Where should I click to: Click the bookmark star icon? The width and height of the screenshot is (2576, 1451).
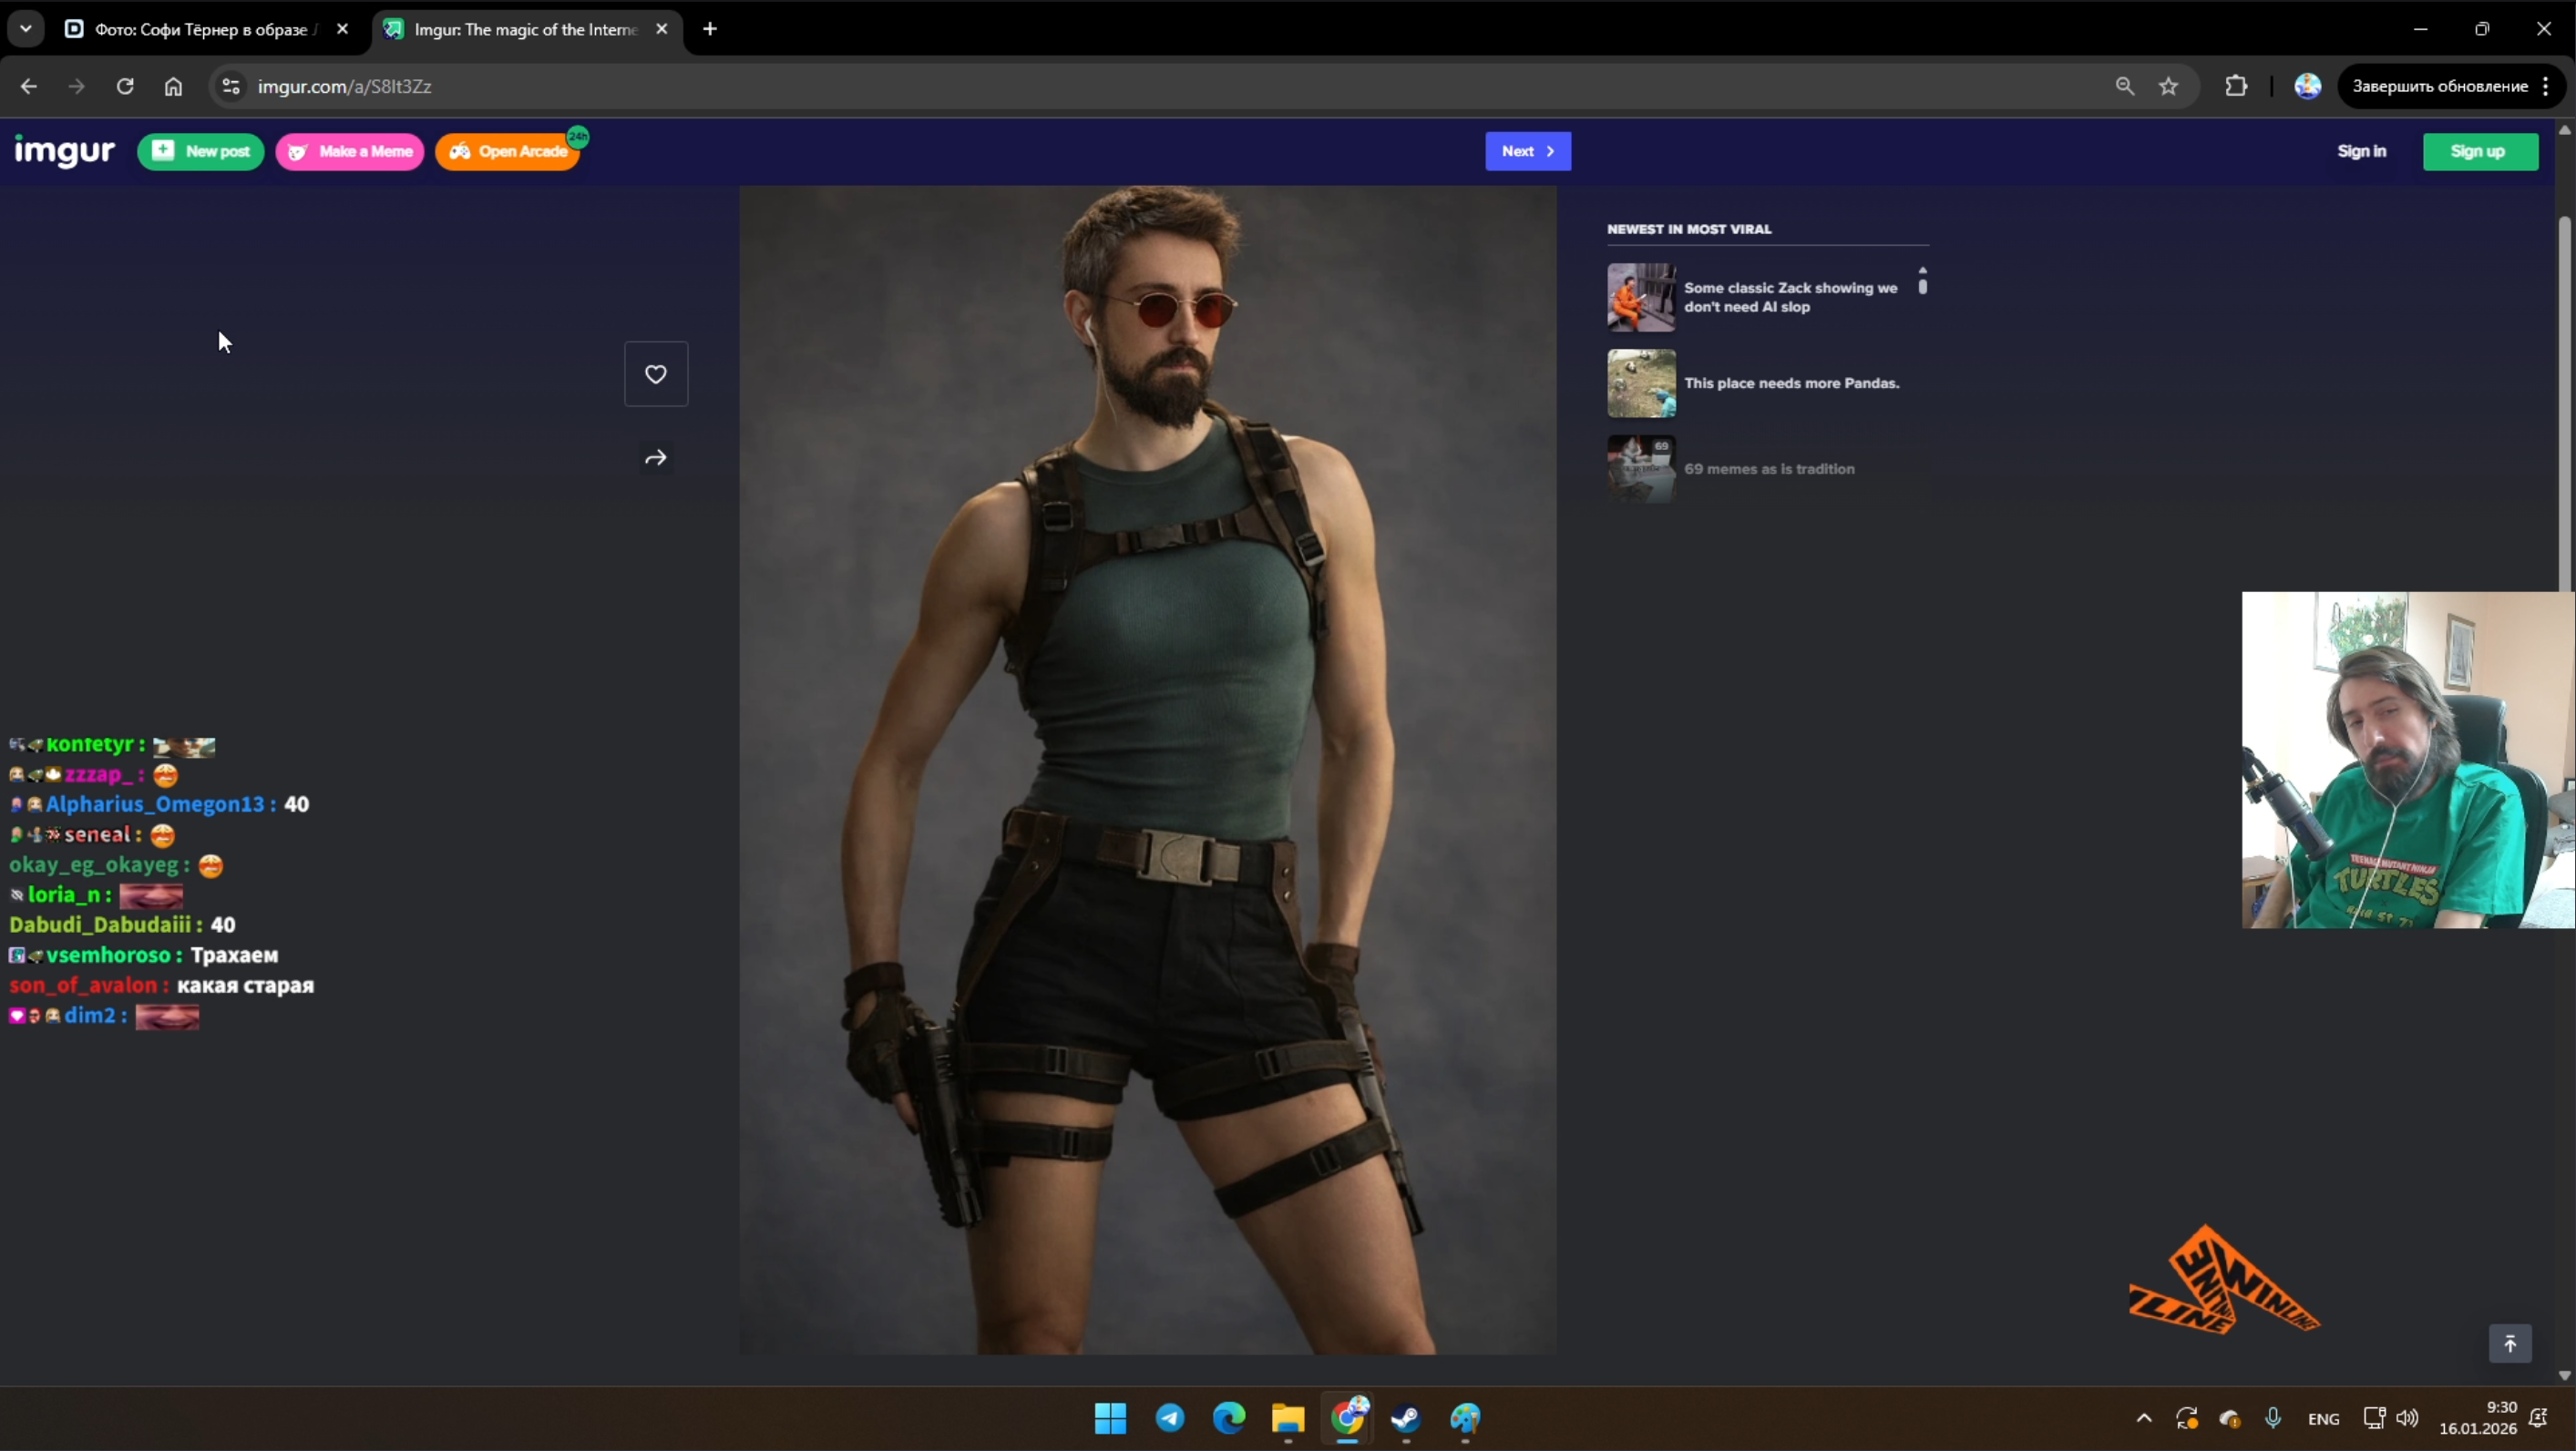point(2168,86)
